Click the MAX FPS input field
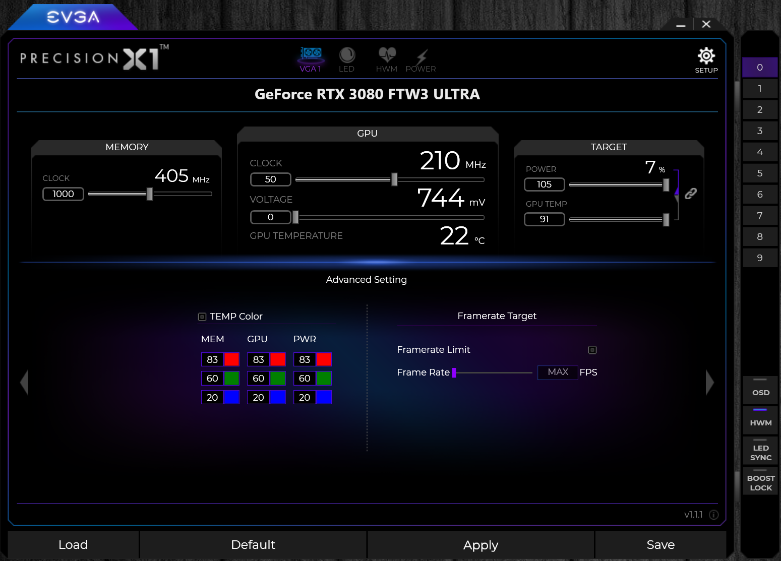The height and width of the screenshot is (561, 781). tap(558, 372)
